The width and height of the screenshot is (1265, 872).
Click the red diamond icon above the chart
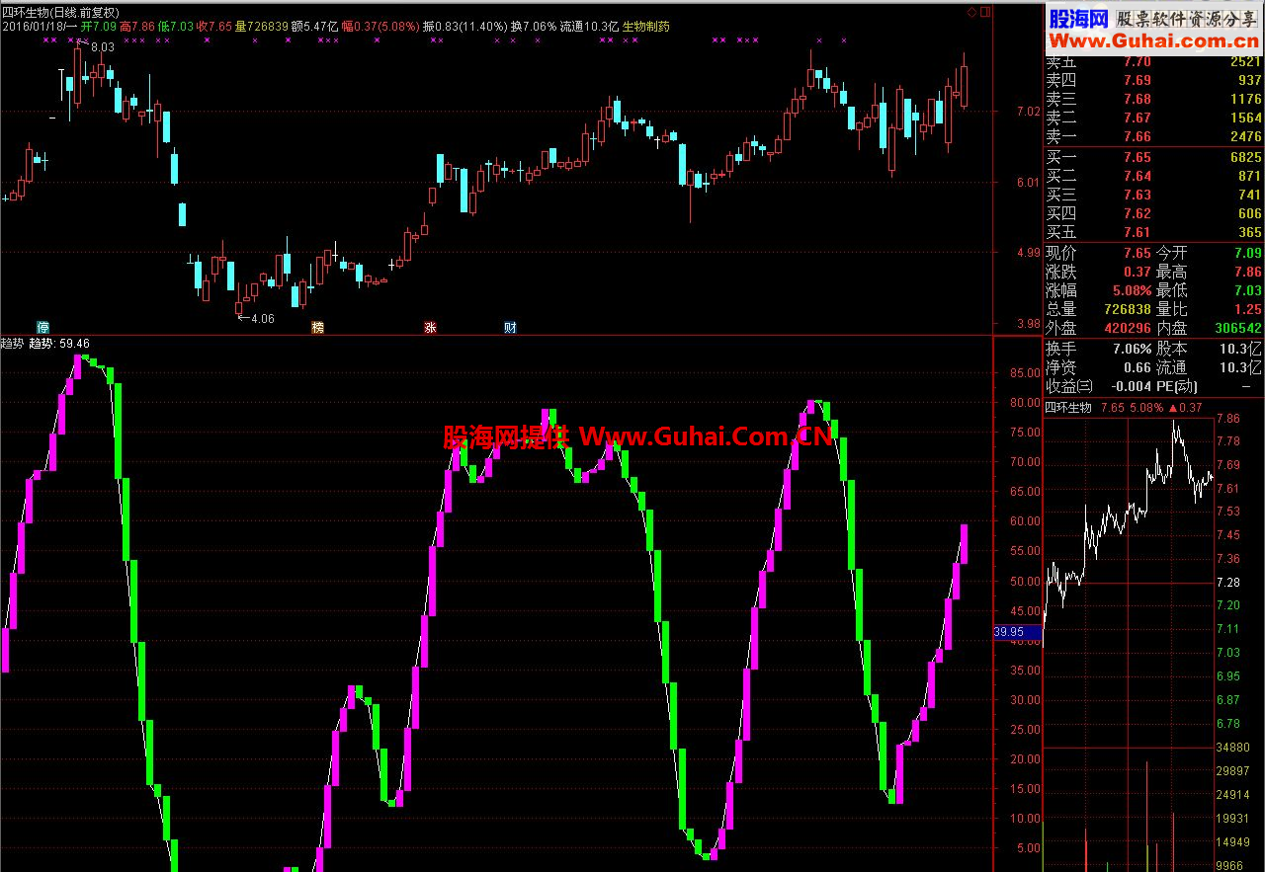[x=971, y=12]
